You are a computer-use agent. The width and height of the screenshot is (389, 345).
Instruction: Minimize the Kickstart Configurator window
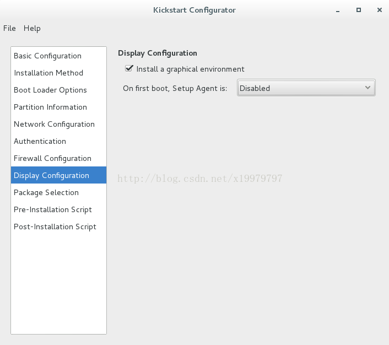[x=338, y=10]
